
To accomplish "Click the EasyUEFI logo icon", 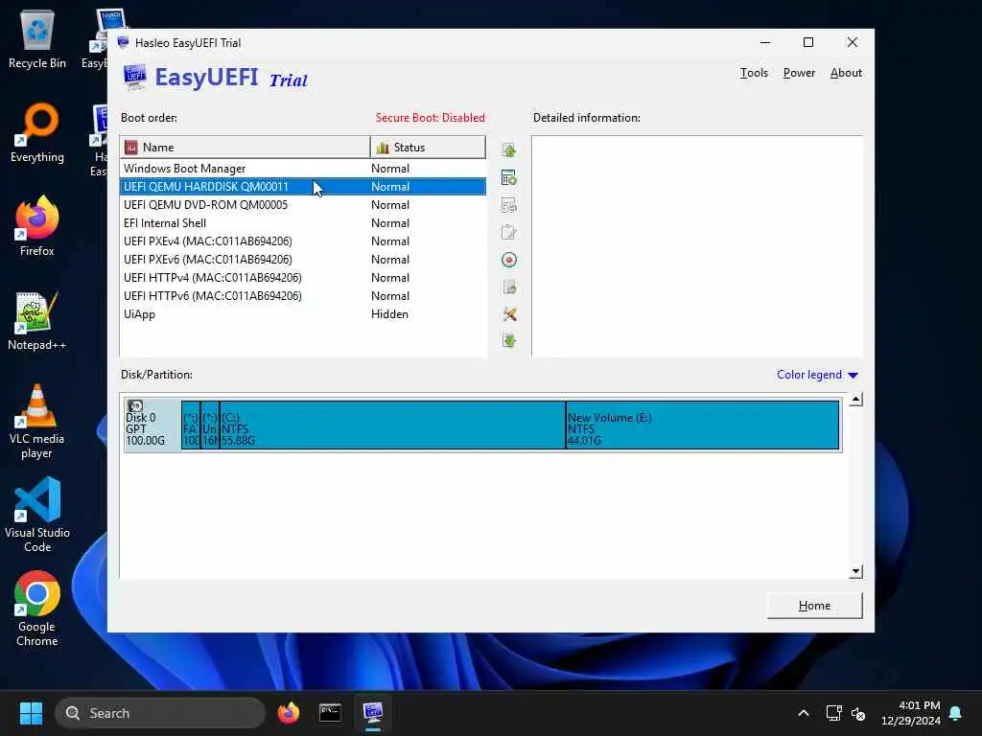I will click(x=134, y=77).
